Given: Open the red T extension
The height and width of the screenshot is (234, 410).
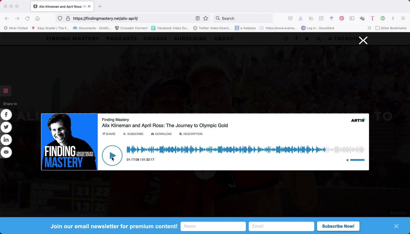Looking at the screenshot, I should [372, 18].
